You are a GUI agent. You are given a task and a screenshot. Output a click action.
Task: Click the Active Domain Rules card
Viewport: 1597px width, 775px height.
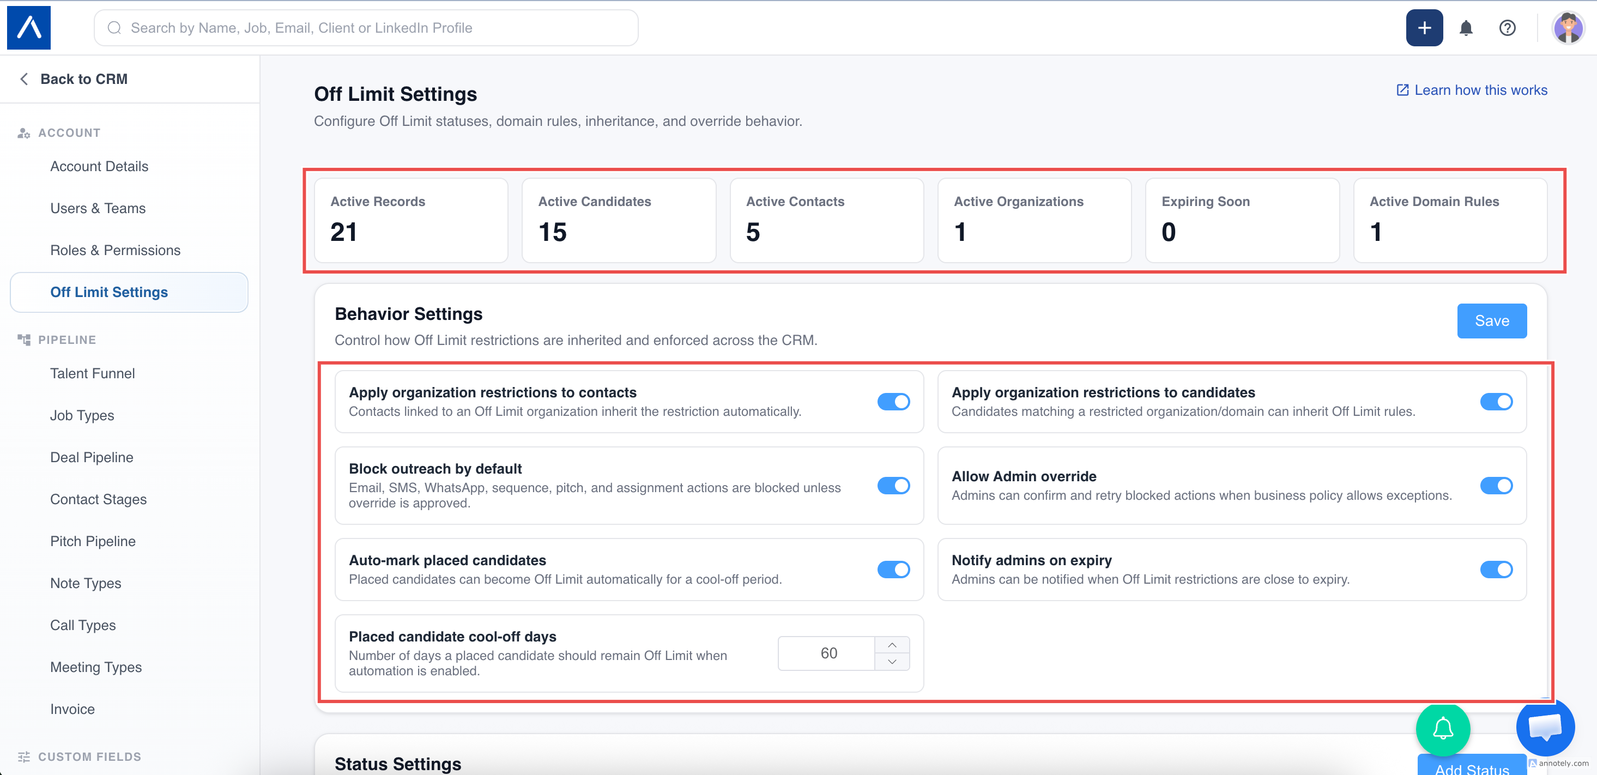coord(1450,220)
